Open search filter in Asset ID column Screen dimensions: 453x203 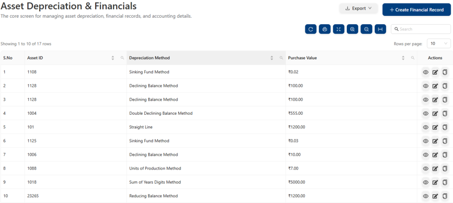tap(123, 58)
